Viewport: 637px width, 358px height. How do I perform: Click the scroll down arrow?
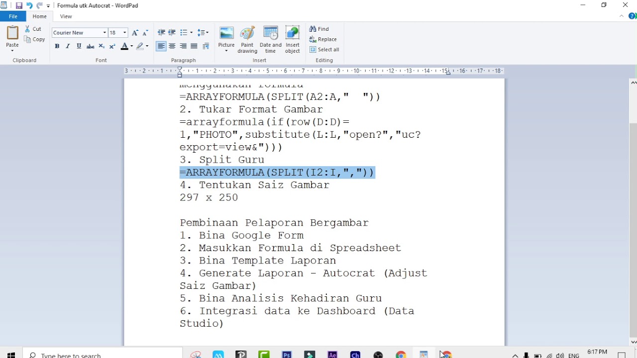pos(633,342)
